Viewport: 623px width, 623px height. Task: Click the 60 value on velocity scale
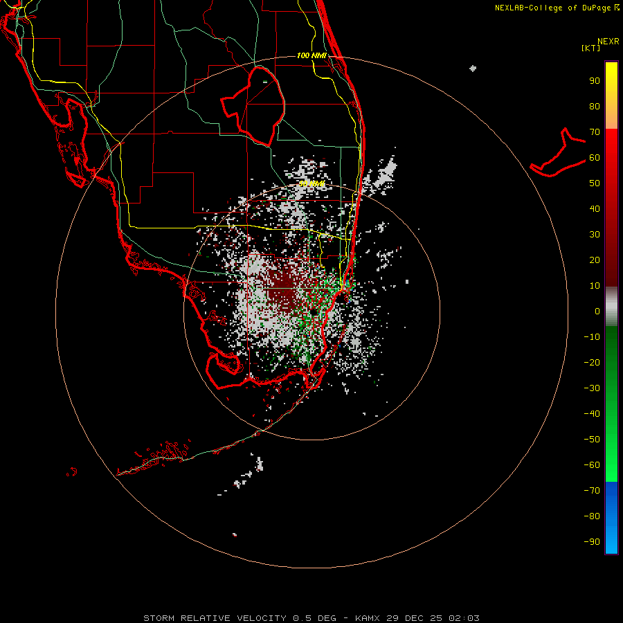click(595, 158)
